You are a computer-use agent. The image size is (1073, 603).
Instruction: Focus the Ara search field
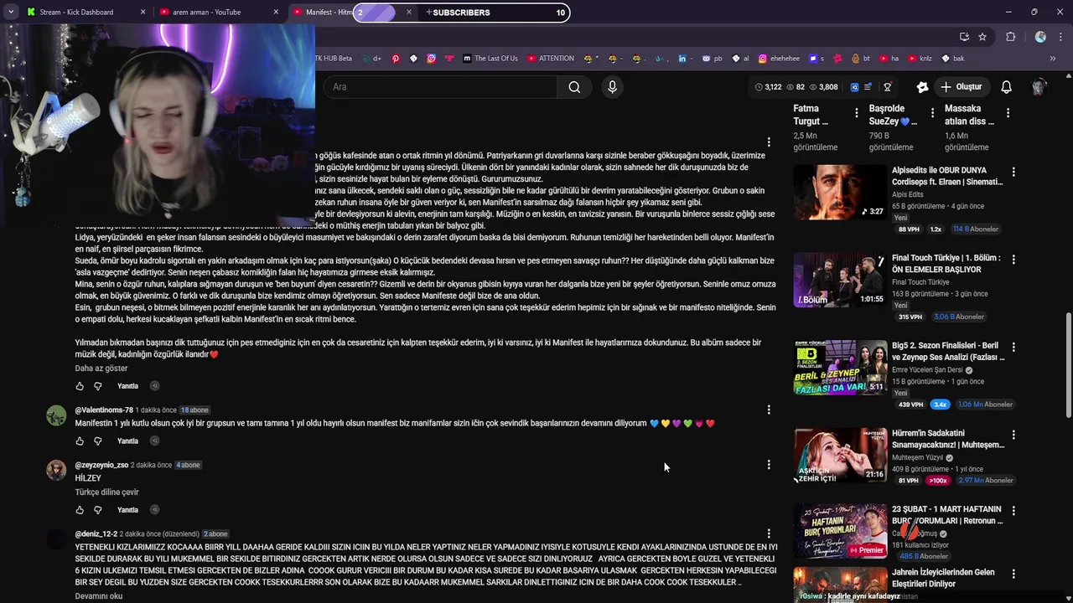pyautogui.click(x=440, y=87)
